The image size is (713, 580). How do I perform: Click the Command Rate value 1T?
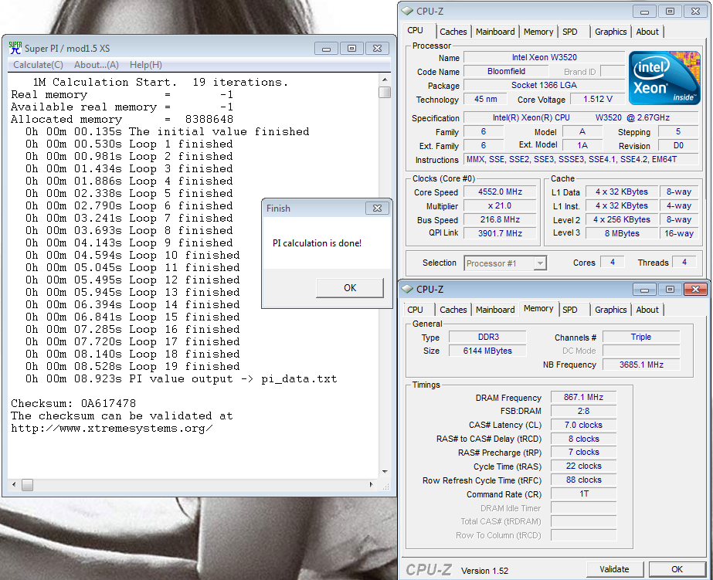[583, 494]
